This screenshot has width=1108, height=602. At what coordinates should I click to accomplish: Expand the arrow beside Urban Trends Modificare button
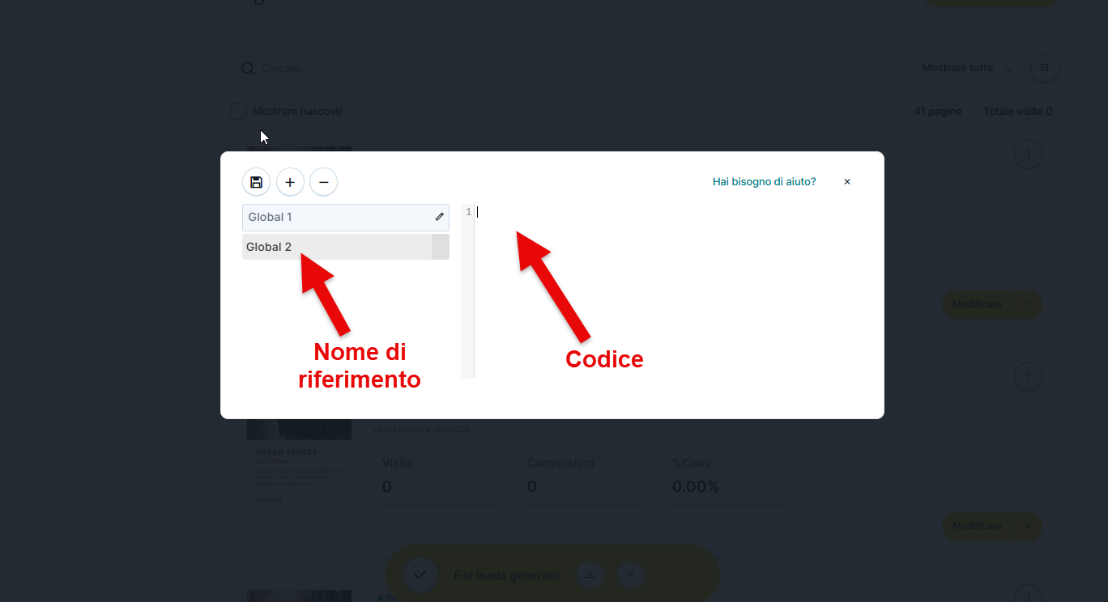point(1027,526)
